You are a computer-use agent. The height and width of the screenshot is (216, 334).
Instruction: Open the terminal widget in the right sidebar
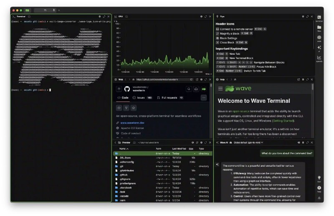pos(319,18)
